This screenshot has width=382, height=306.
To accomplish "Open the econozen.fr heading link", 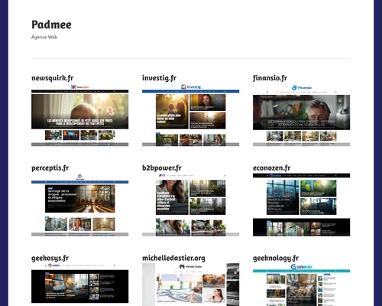I will (271, 168).
